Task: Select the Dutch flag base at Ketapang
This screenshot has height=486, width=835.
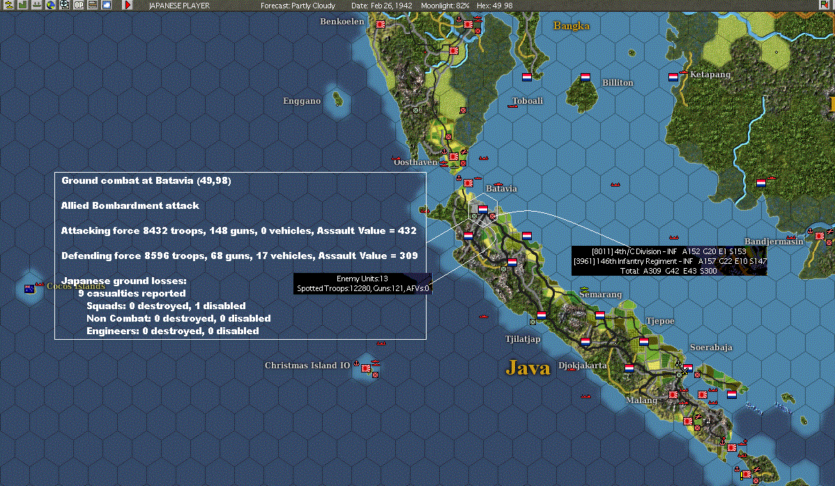Action: click(673, 77)
